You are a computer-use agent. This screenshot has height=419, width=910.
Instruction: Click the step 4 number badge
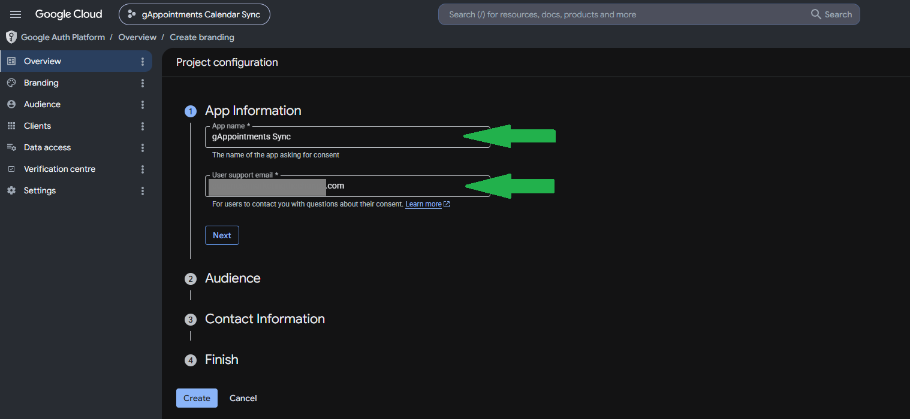(191, 360)
